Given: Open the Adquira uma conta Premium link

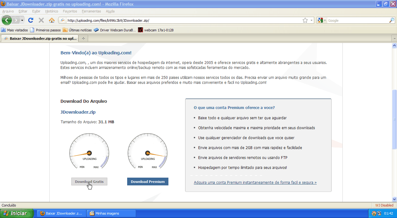Looking at the screenshot, I should (255, 182).
